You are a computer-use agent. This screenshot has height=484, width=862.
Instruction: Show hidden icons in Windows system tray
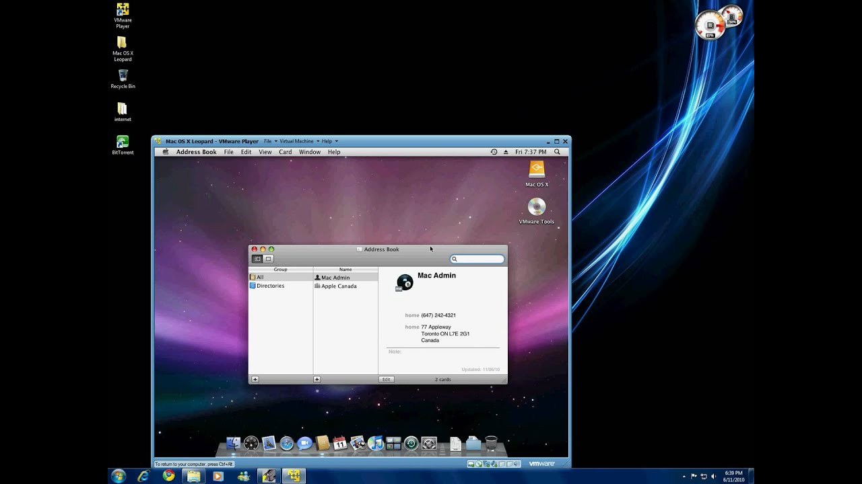point(684,476)
